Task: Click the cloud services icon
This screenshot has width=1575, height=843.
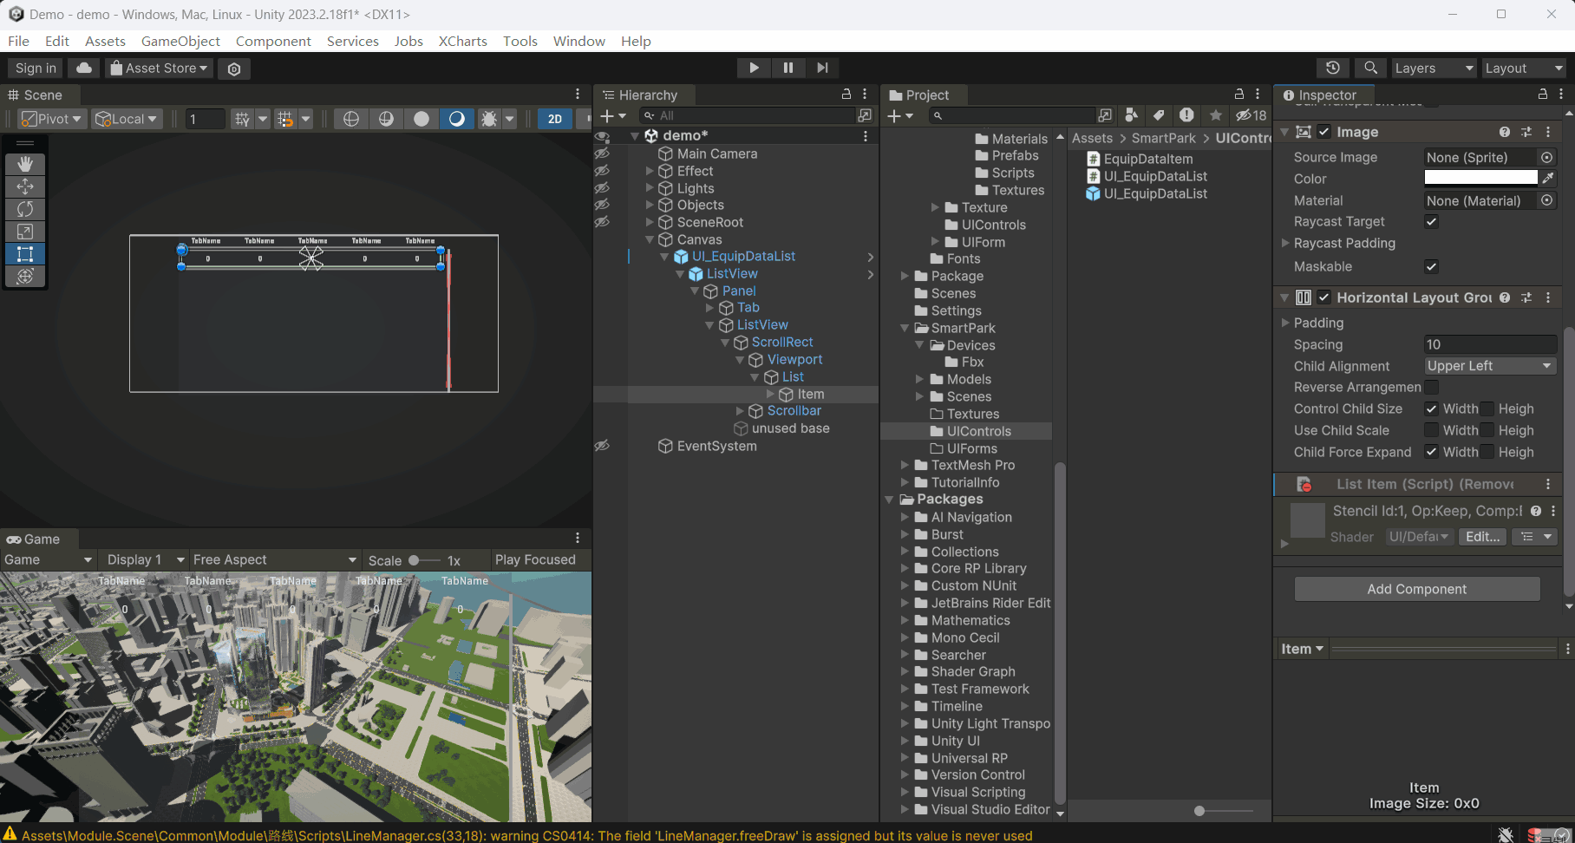Action: (84, 68)
